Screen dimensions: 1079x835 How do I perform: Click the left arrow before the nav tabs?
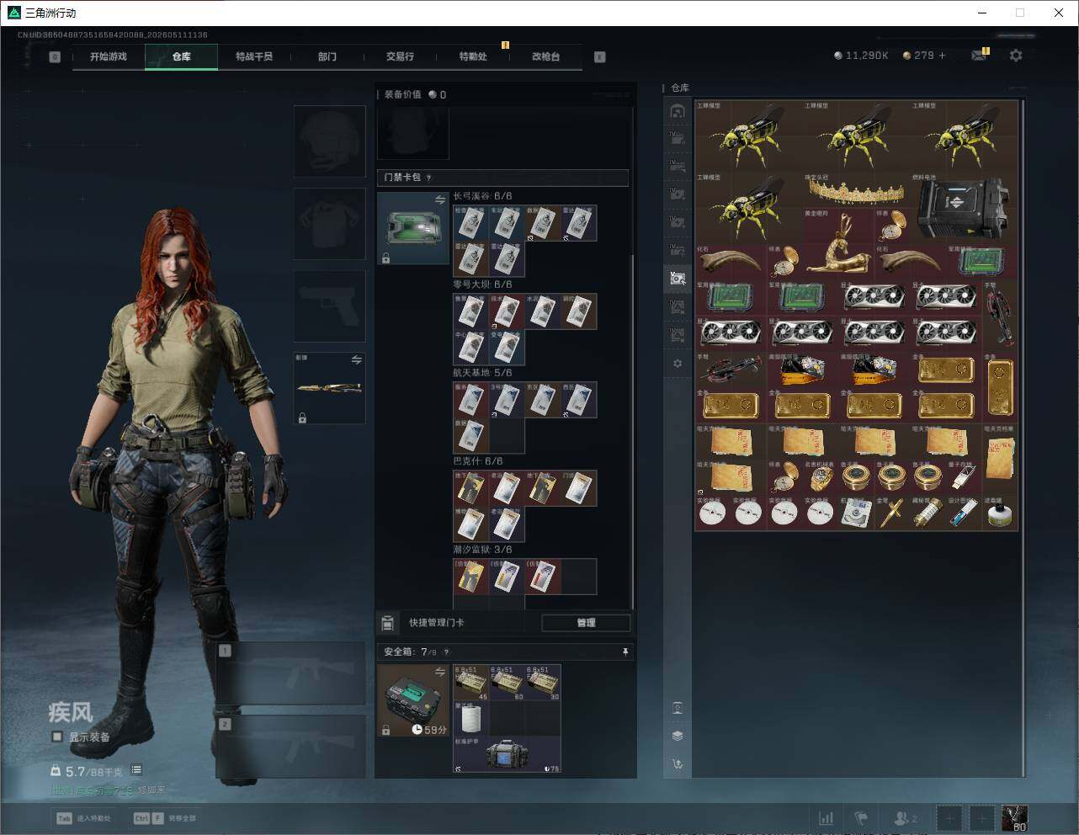(x=55, y=57)
